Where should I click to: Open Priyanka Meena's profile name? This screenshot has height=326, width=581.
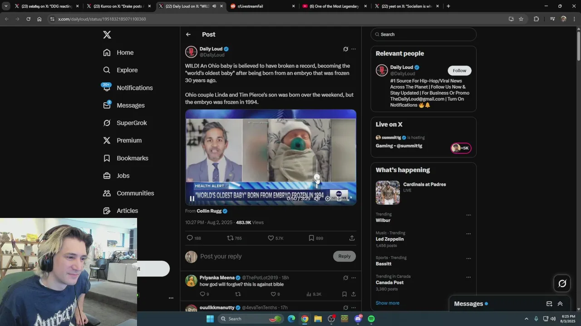[217, 278]
